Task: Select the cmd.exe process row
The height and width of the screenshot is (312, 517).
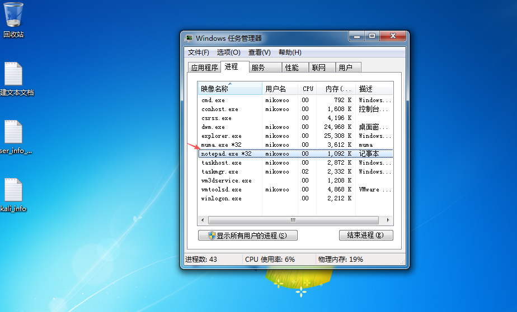Action: [295, 100]
